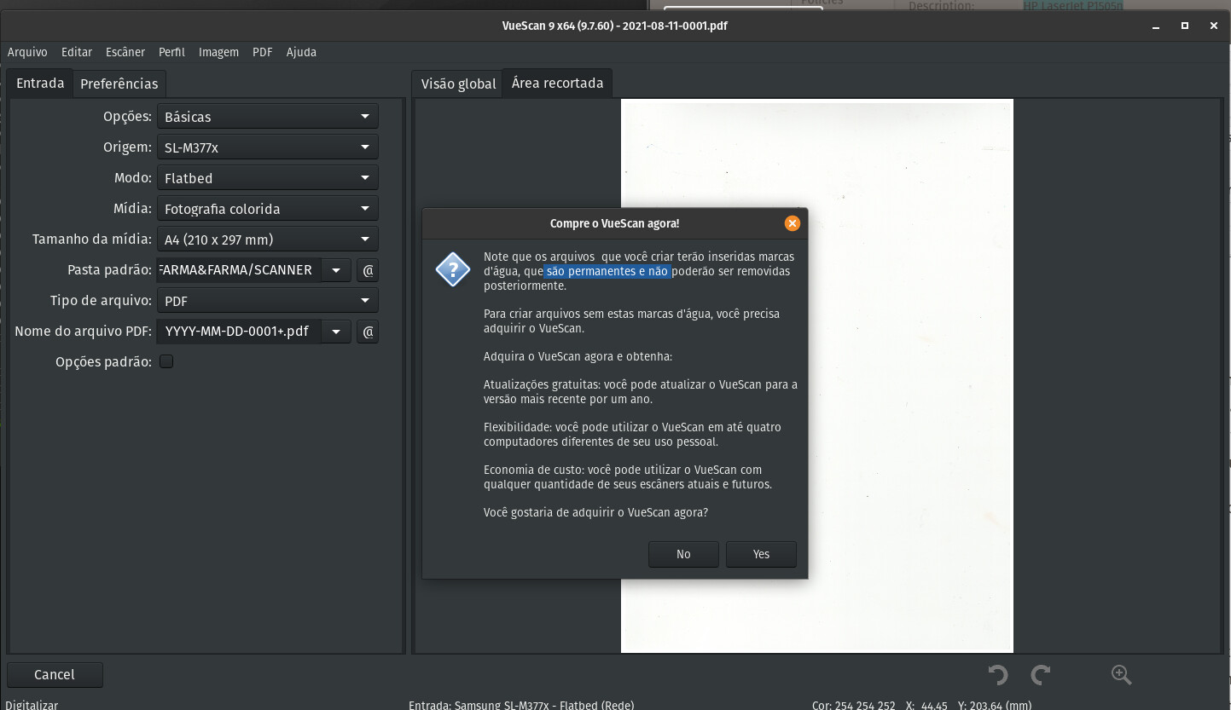Click the zoom in magnifier icon
Image resolution: width=1231 pixels, height=710 pixels.
[1121, 675]
